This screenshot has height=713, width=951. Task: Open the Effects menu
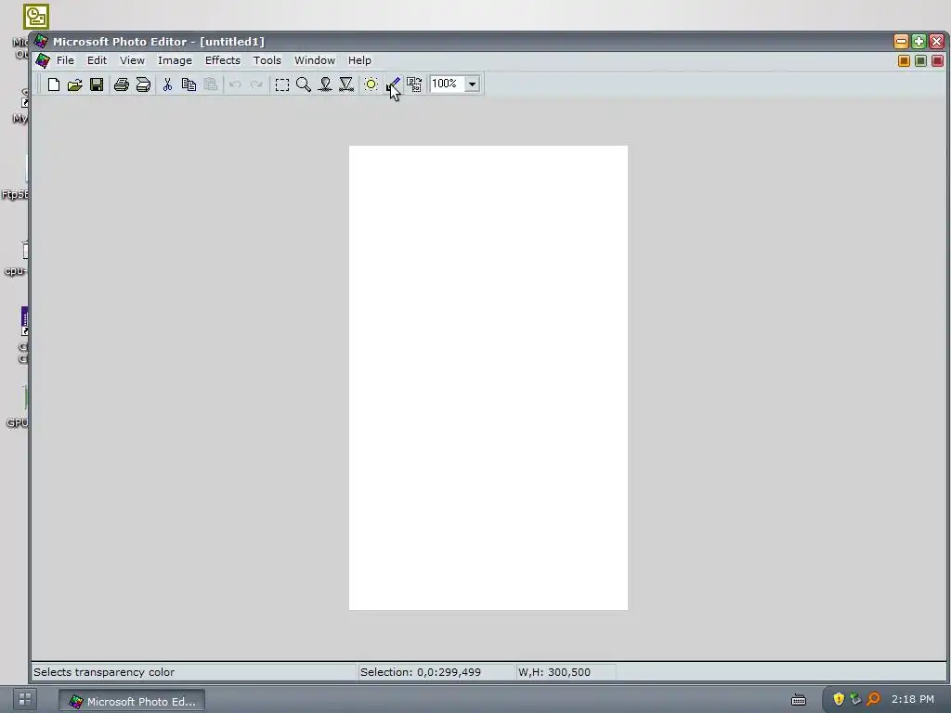pos(223,60)
